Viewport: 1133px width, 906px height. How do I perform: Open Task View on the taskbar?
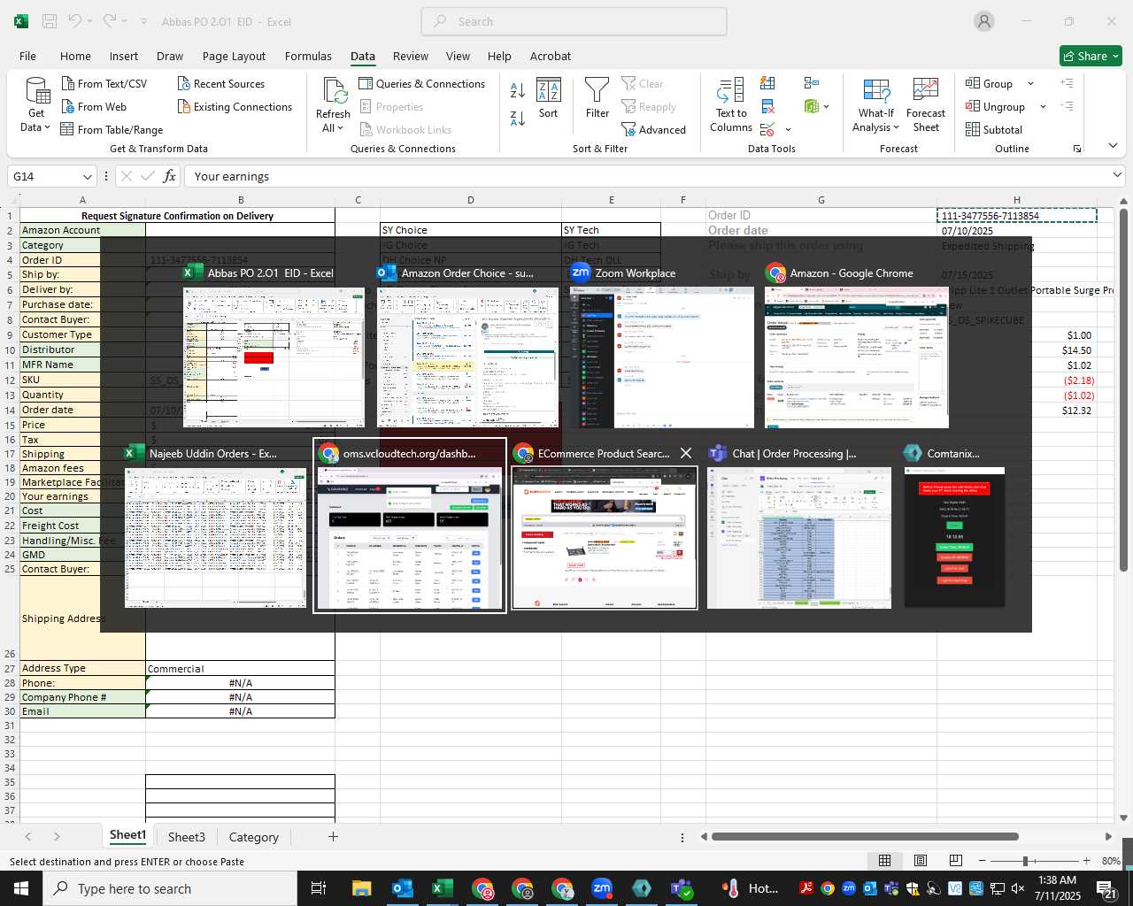point(319,888)
